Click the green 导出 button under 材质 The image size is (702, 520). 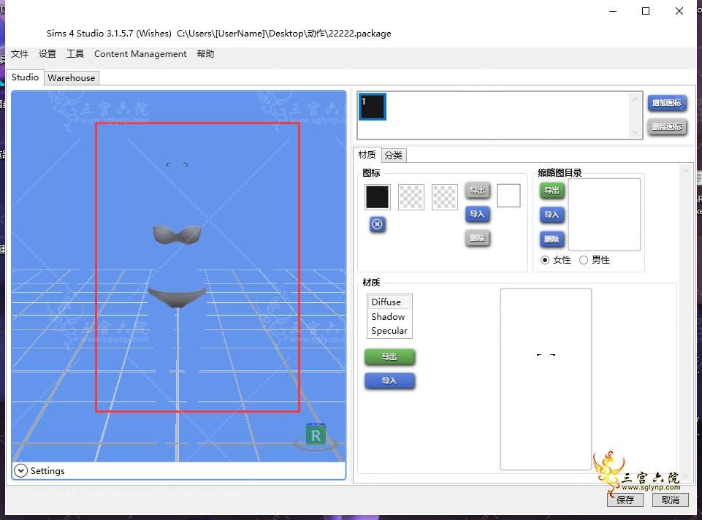[389, 356]
